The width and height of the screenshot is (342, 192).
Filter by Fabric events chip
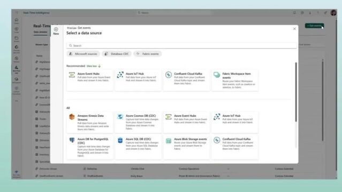148,54
